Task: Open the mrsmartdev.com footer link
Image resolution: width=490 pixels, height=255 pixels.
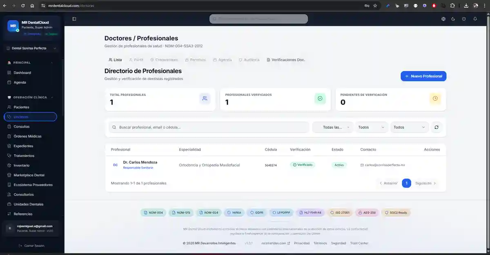Action: click(276, 243)
